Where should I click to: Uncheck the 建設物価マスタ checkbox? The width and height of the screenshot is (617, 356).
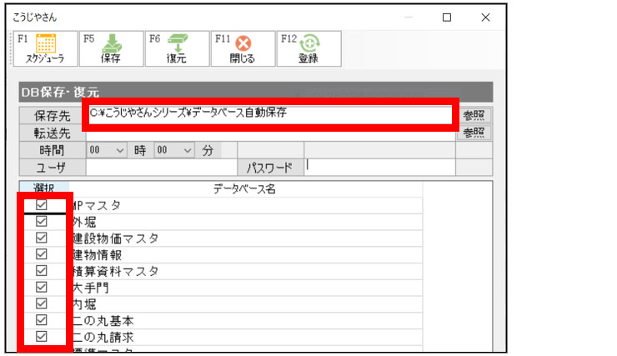click(42, 238)
